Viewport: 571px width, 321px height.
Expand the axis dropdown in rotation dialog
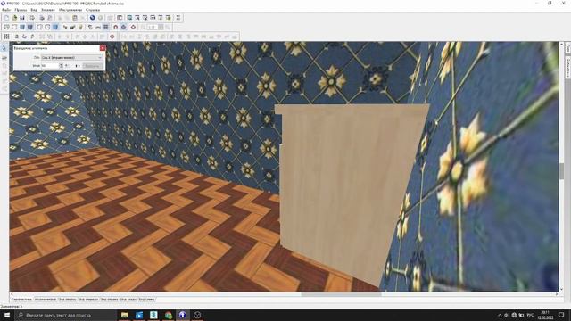point(100,57)
